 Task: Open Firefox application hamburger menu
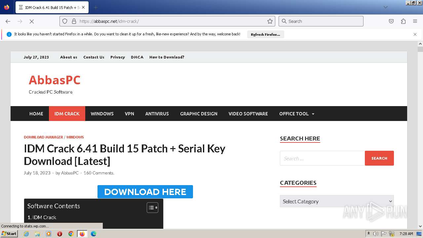click(x=415, y=21)
